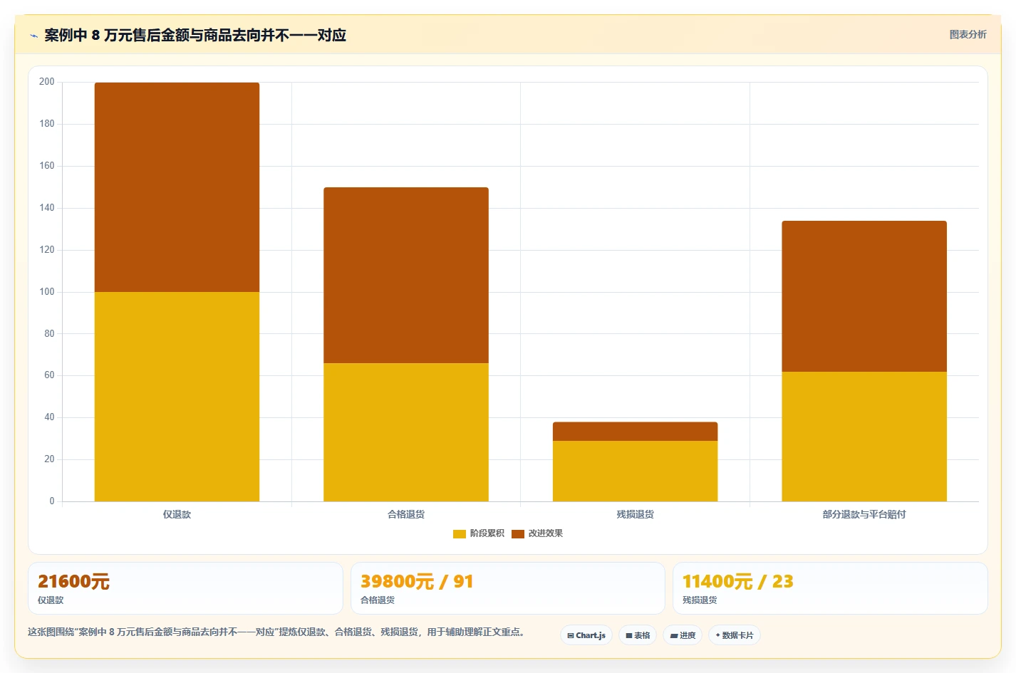
Task: Click the lightning icon beside the chart title
Action: (33, 36)
